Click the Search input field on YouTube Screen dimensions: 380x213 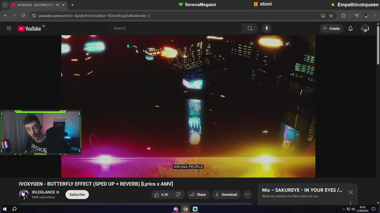pos(176,28)
